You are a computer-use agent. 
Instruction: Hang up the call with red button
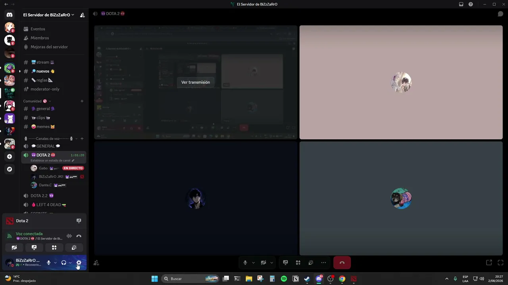point(342,262)
